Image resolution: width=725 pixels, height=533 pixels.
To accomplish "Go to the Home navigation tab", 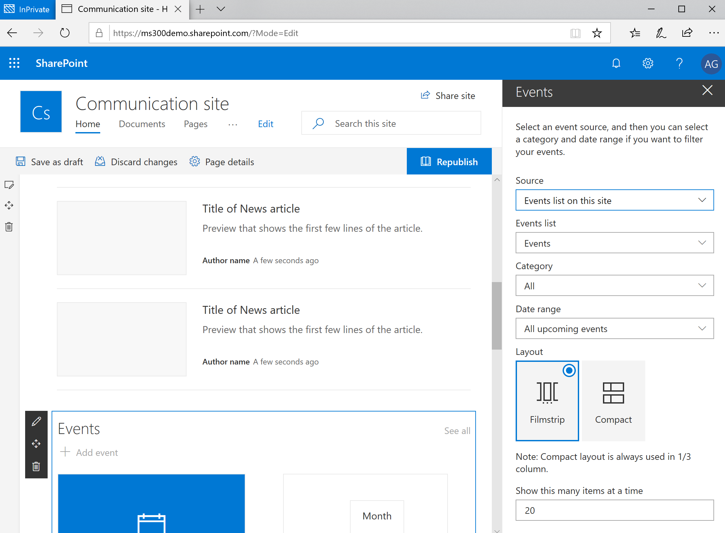I will 88,124.
